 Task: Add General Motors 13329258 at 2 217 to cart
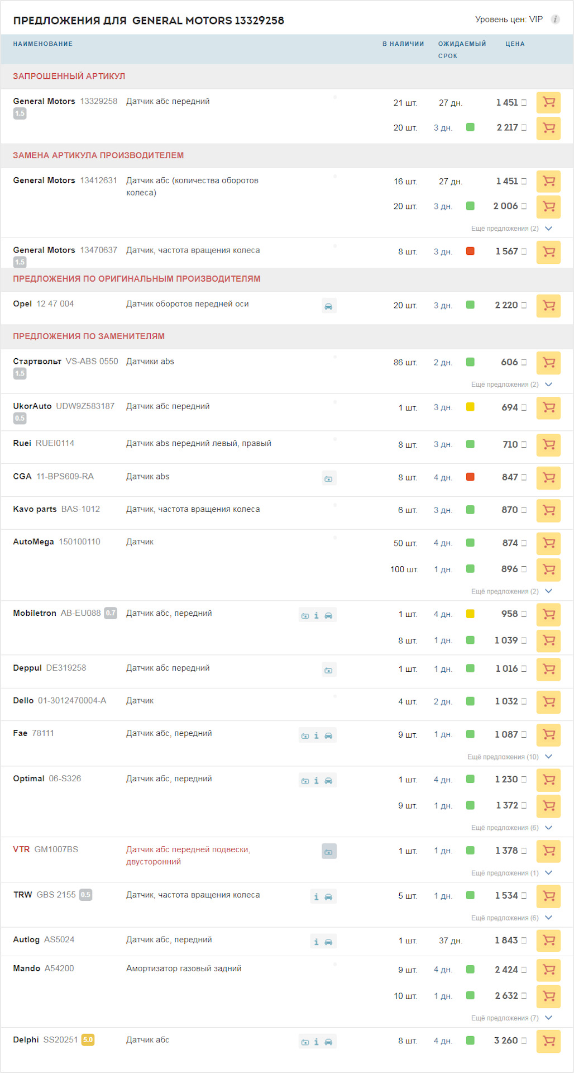548,128
